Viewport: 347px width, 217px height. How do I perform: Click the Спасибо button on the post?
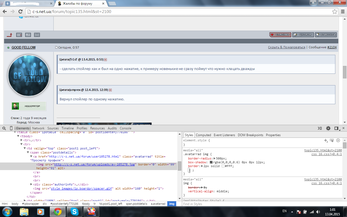tap(280, 35)
